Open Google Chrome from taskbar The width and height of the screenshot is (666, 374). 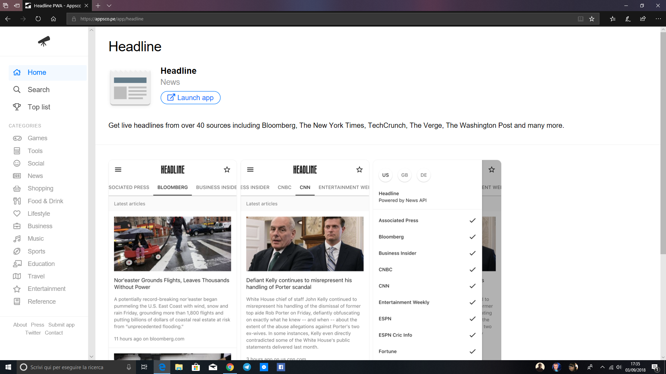(230, 367)
